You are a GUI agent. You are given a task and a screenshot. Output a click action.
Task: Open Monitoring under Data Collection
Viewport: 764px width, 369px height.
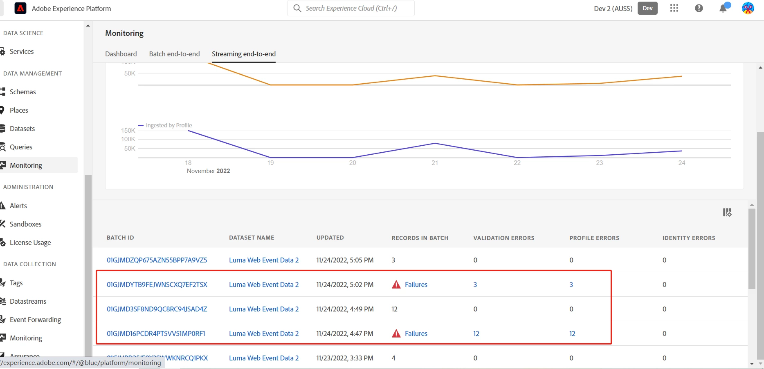(26, 338)
